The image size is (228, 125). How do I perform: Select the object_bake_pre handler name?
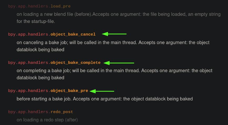pyautogui.click(x=69, y=91)
